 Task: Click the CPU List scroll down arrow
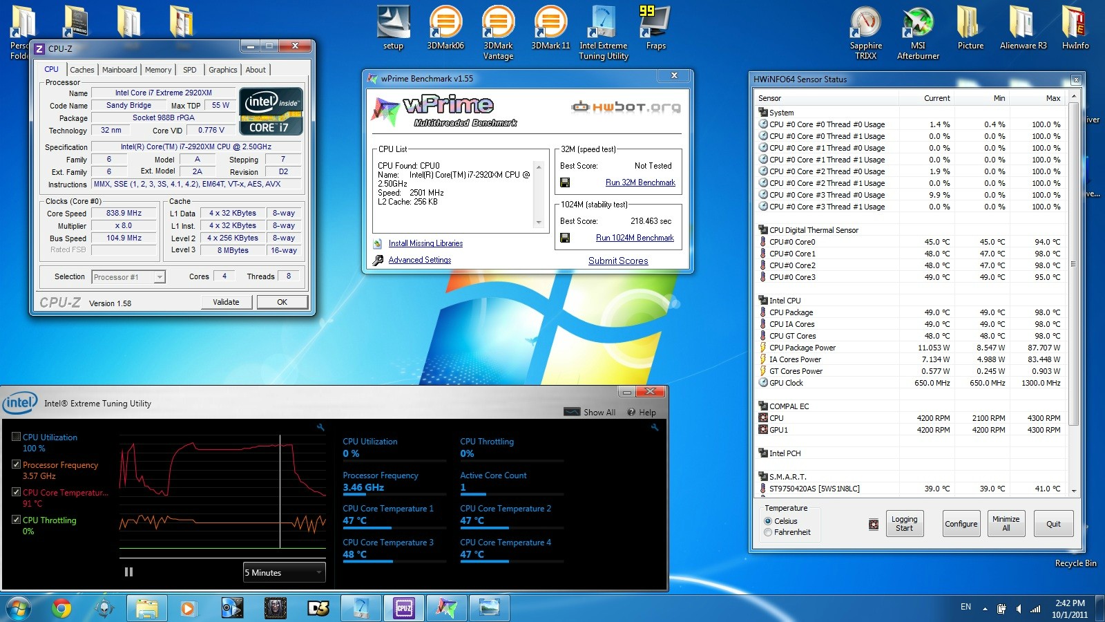pos(539,223)
